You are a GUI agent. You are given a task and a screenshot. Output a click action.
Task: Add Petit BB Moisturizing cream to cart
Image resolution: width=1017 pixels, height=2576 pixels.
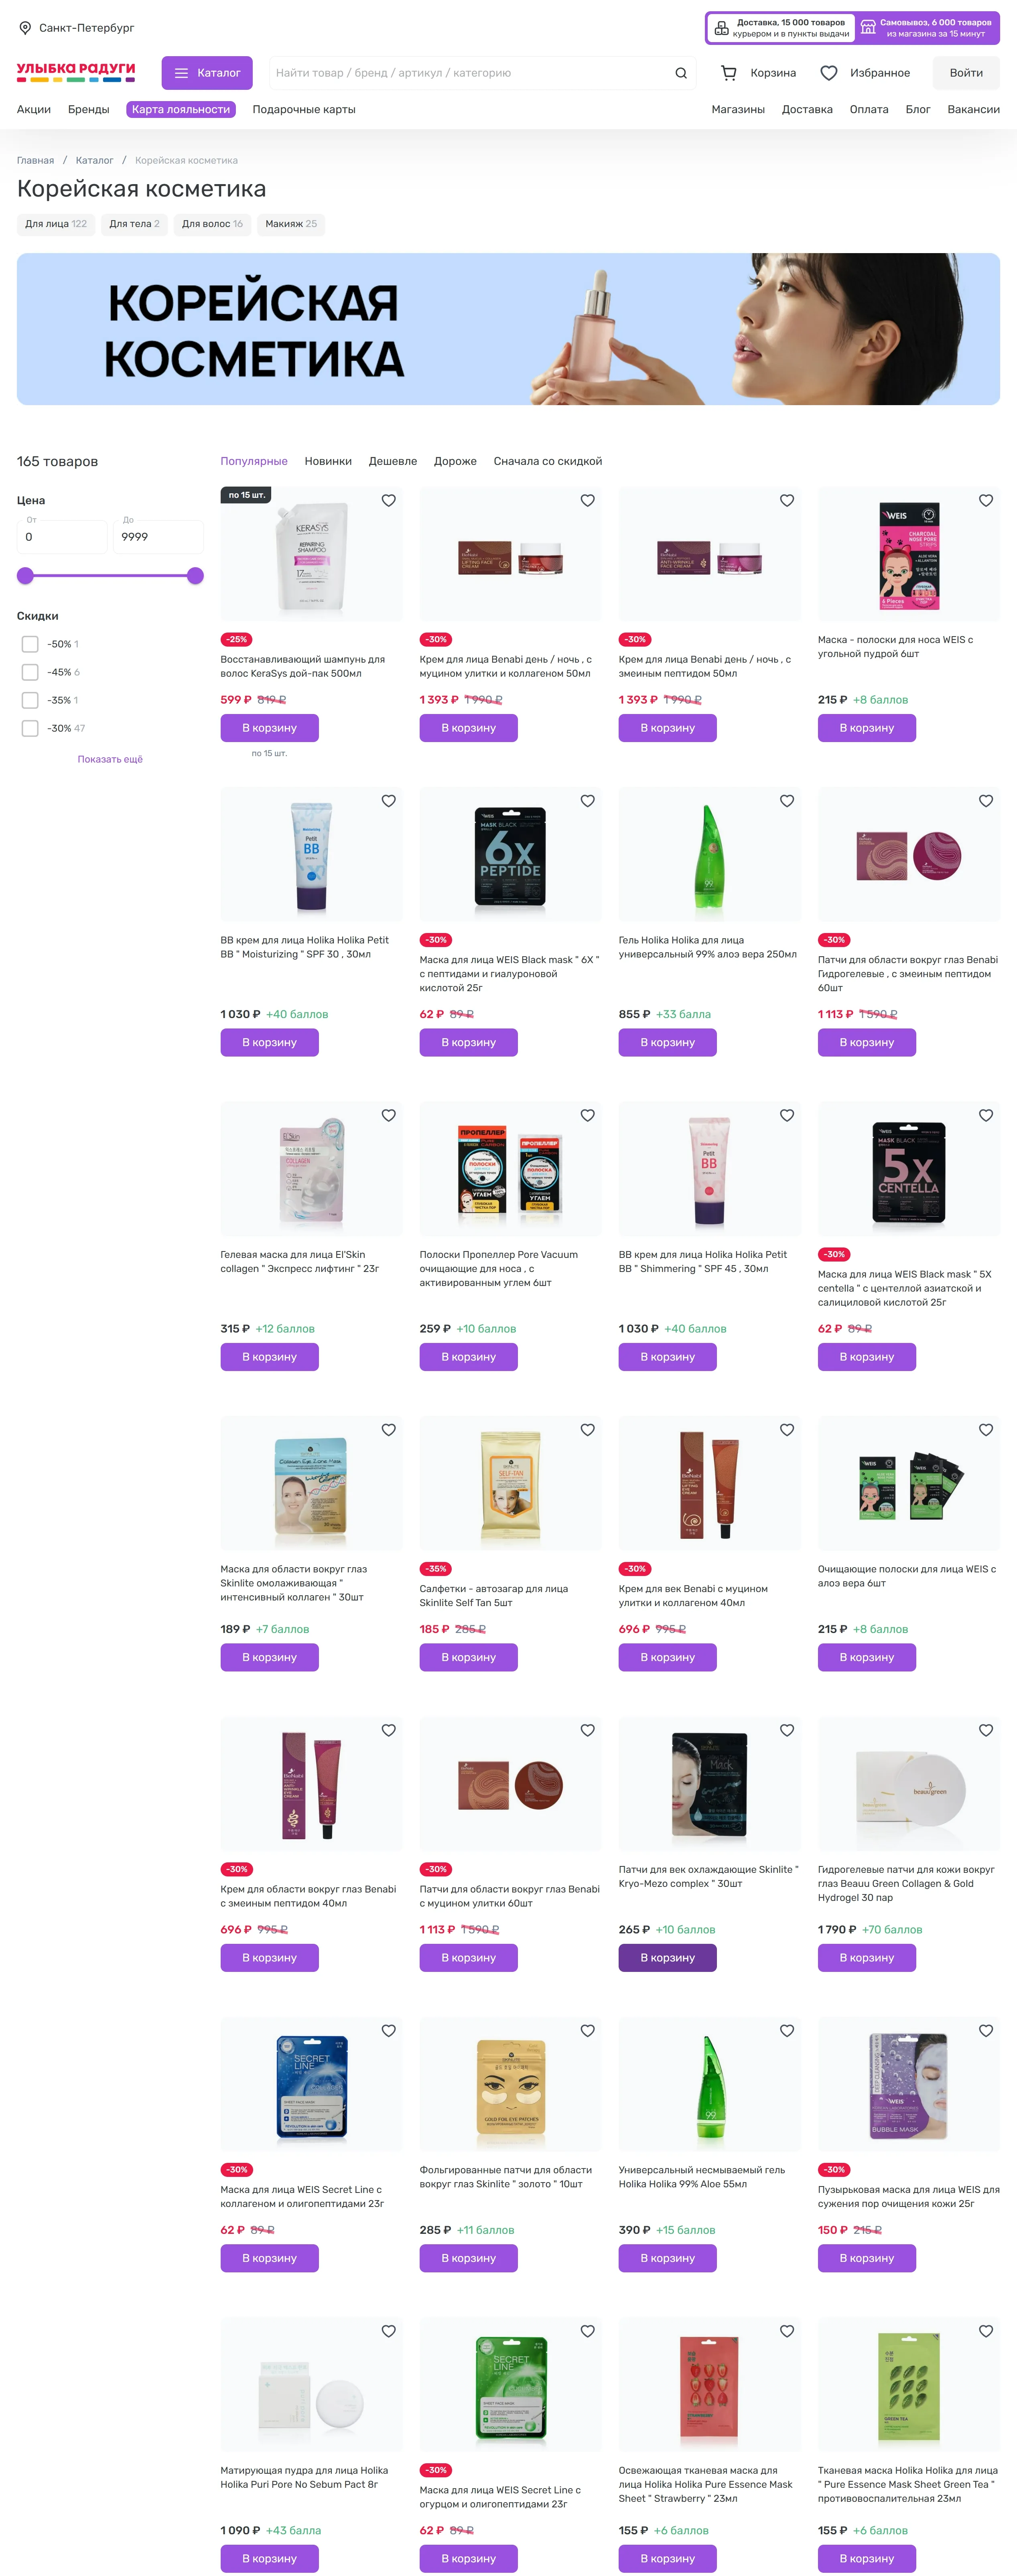(x=270, y=1042)
